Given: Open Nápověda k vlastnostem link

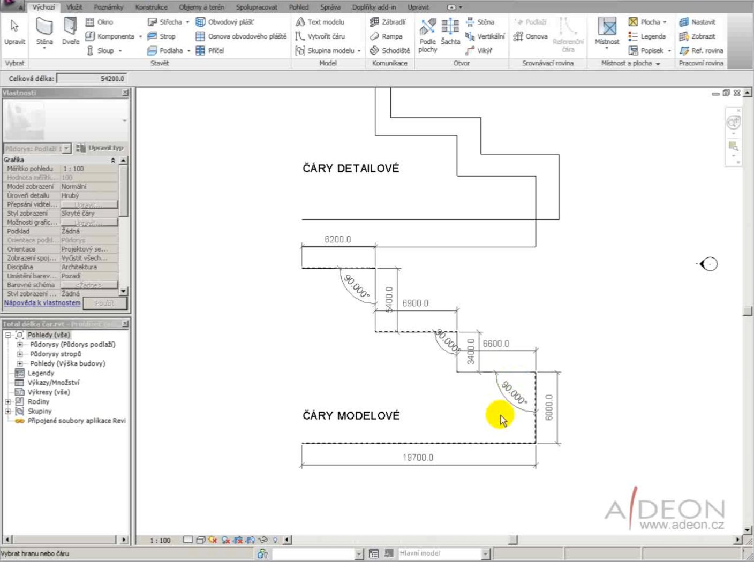Looking at the screenshot, I should [42, 303].
